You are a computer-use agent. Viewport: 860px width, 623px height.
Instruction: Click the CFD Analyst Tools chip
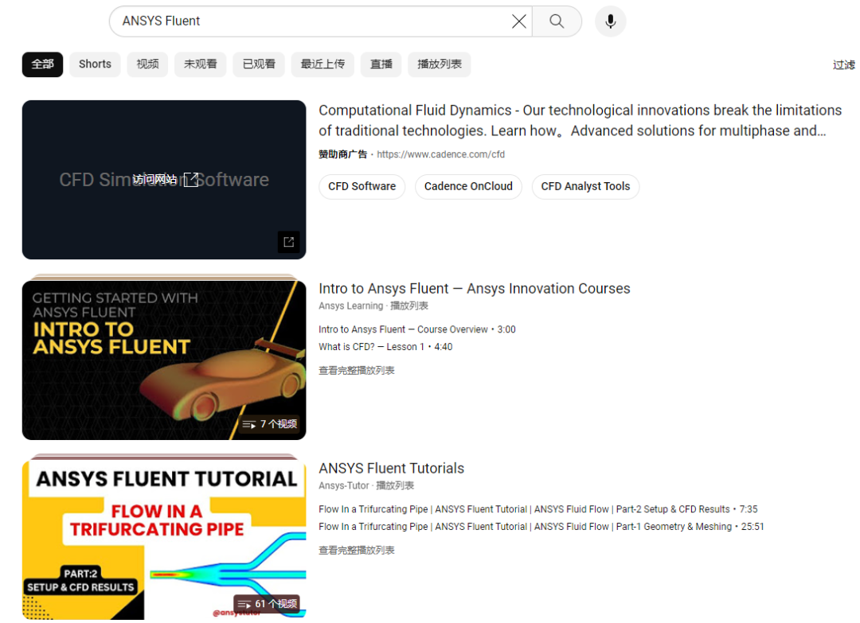pyautogui.click(x=586, y=186)
